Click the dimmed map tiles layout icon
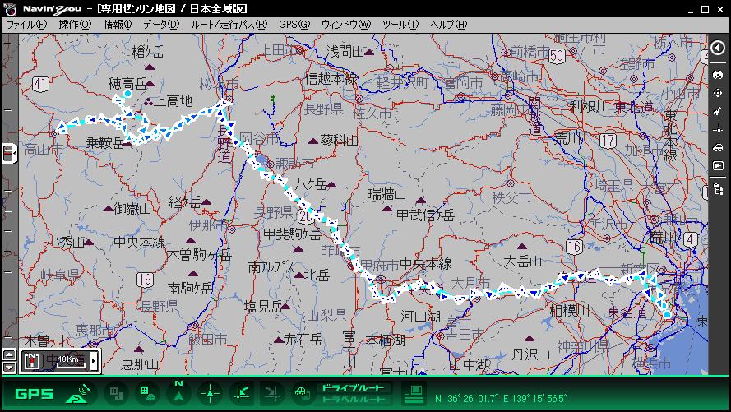Viewport: 731px width, 412px height. 116,393
